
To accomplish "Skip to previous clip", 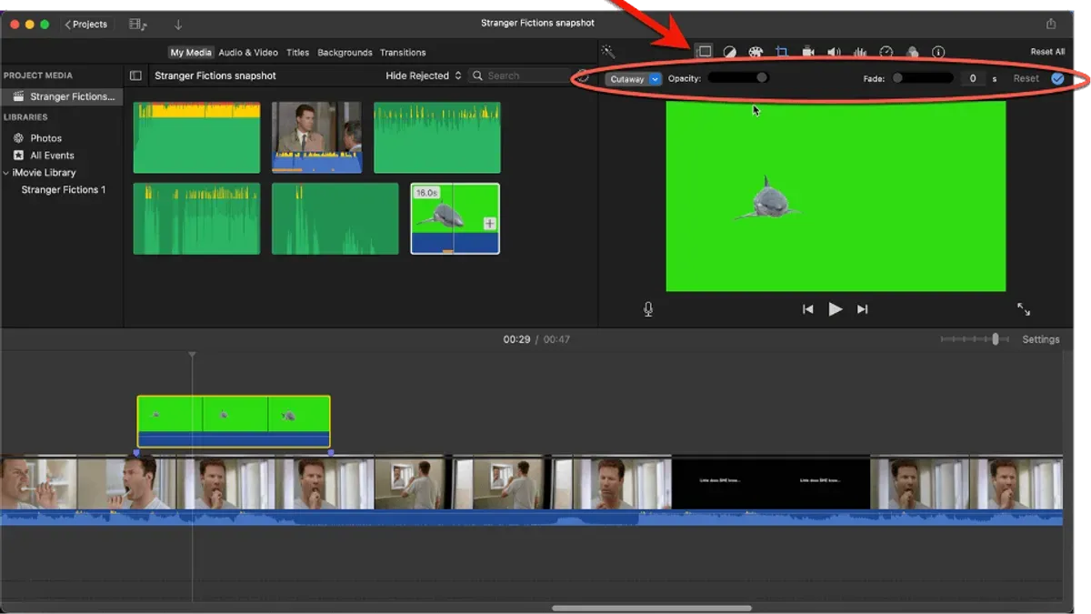I will 807,309.
